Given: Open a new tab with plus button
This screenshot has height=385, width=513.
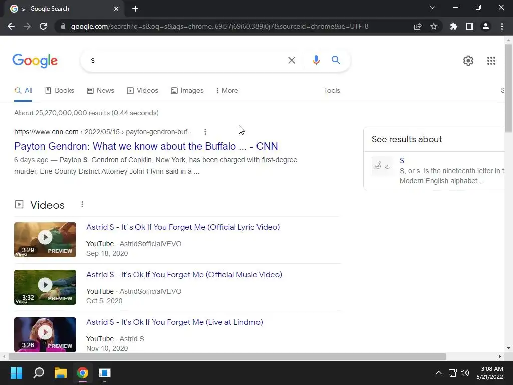Looking at the screenshot, I should (x=135, y=9).
